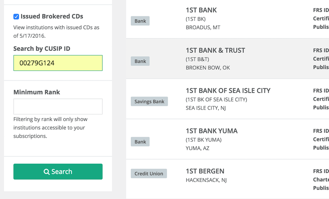Image resolution: width=329 pixels, height=199 pixels.
Task: Click the magnifier icon on Search button
Action: tap(47, 172)
